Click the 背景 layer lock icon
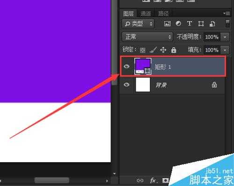Screen dimensions: 234x186 pos(214,85)
